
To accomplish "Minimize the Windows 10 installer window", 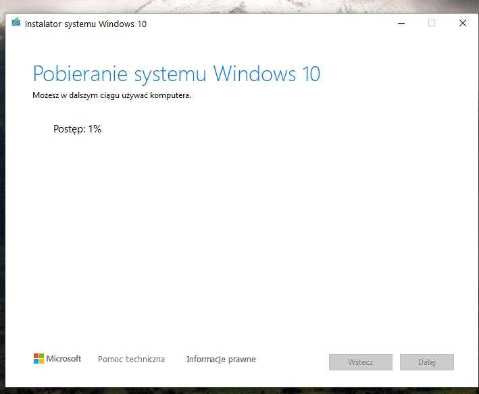I will point(401,23).
